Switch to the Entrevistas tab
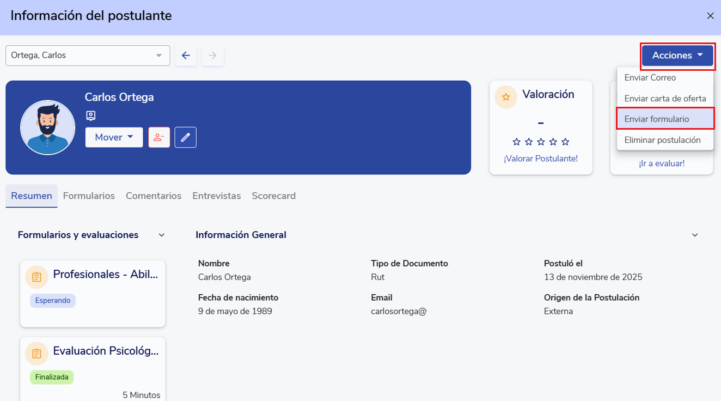The image size is (721, 401). click(x=216, y=196)
